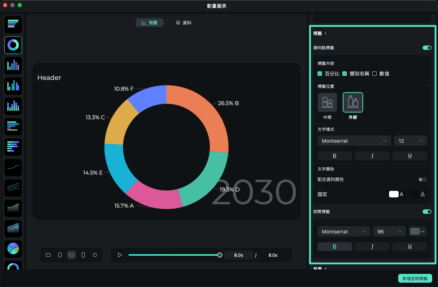This screenshot has height=287, width=438.
Task: Enable the 數值 checkbox
Action: pyautogui.click(x=374, y=74)
